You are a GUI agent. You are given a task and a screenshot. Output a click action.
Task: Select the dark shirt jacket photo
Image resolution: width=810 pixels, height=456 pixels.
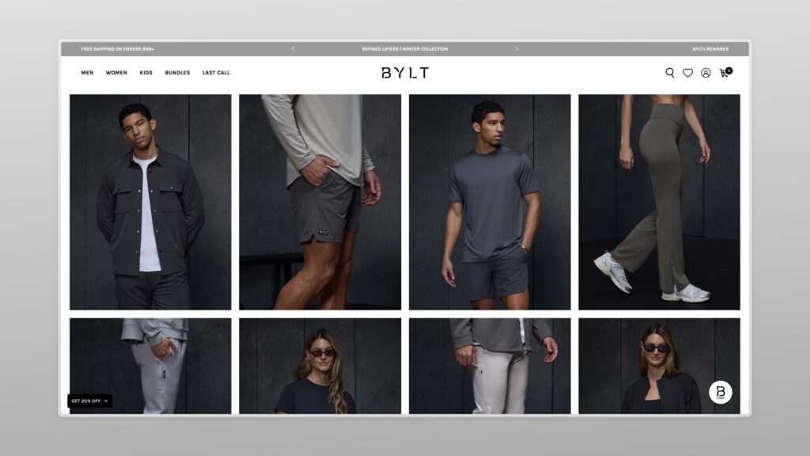tap(150, 202)
